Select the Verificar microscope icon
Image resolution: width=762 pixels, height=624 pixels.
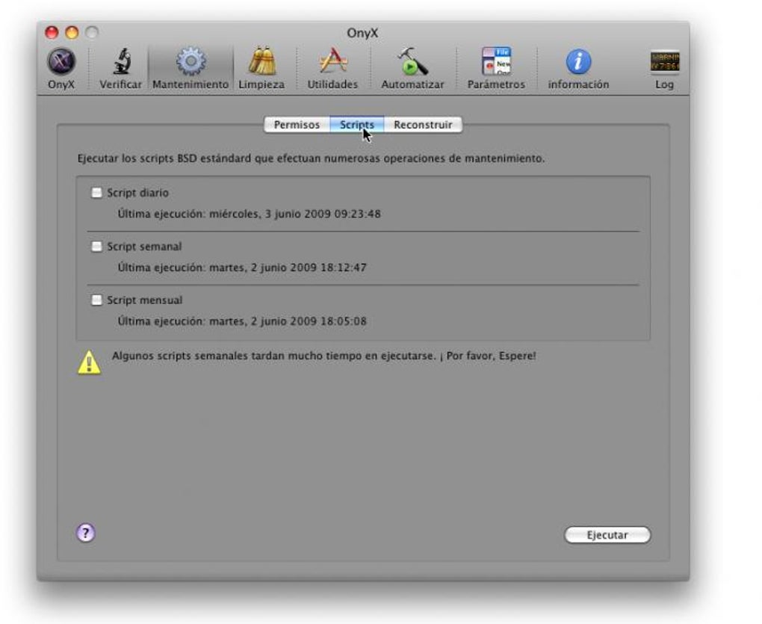[121, 62]
